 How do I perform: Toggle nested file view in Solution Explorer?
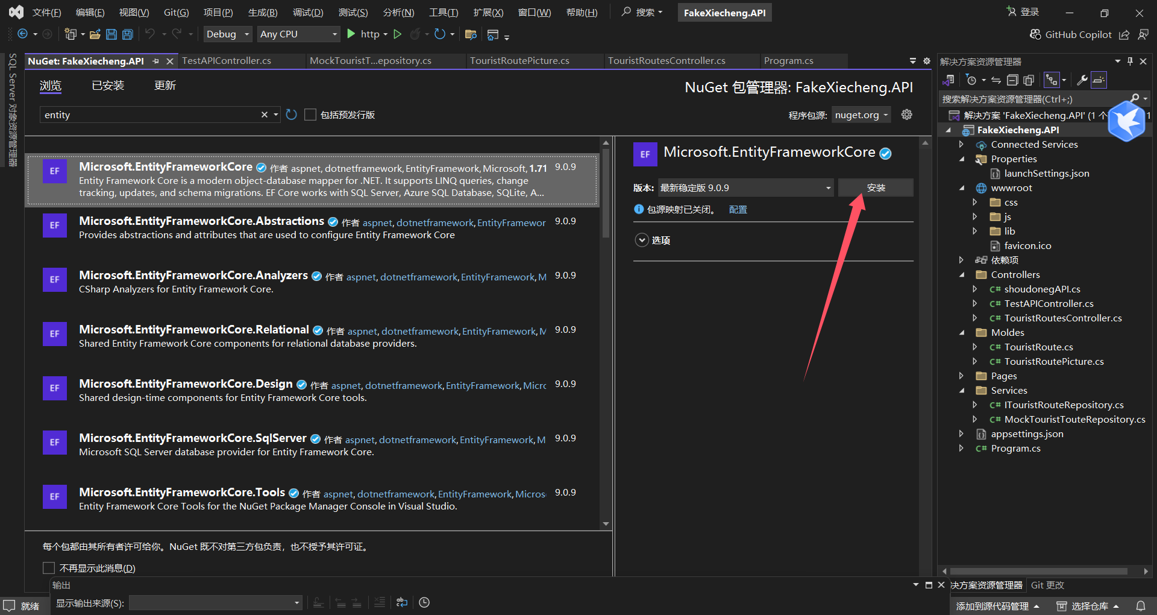click(x=1052, y=80)
